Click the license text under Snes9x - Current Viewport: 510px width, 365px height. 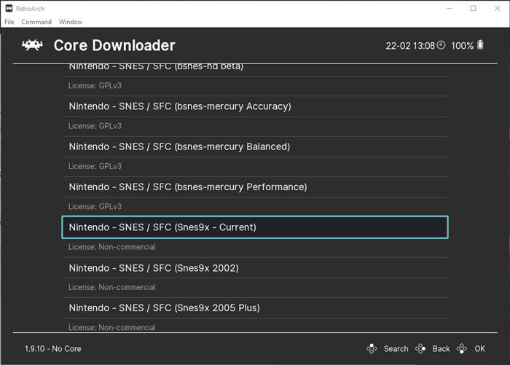click(112, 247)
